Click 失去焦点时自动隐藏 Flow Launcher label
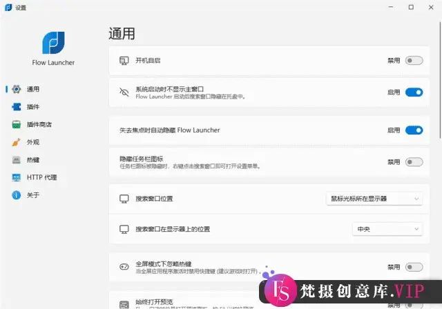442x309 pixels. tap(170, 130)
